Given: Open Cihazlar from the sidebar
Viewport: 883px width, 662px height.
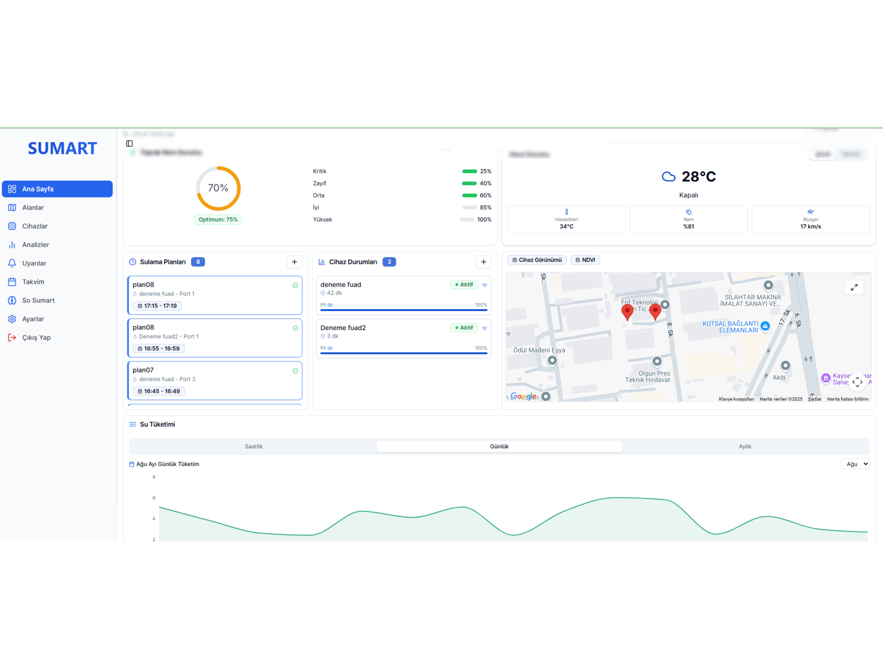Looking at the screenshot, I should (x=34, y=226).
